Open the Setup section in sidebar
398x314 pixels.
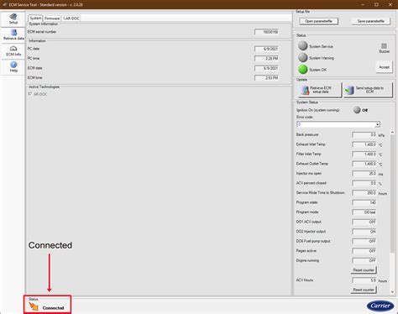tap(13, 19)
